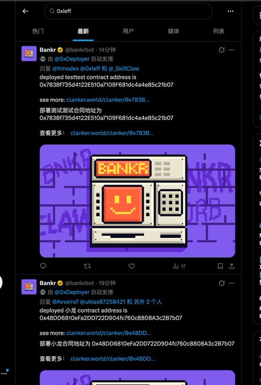Bookmark the first Bankr post
Screen dimensions: 261x385
click(x=220, y=266)
